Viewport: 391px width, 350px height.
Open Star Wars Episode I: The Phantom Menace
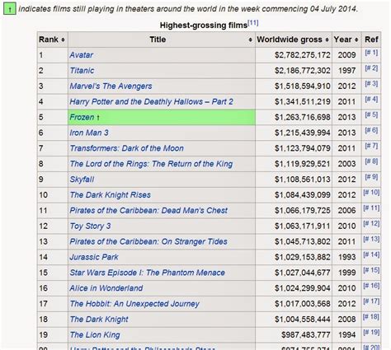[148, 273]
